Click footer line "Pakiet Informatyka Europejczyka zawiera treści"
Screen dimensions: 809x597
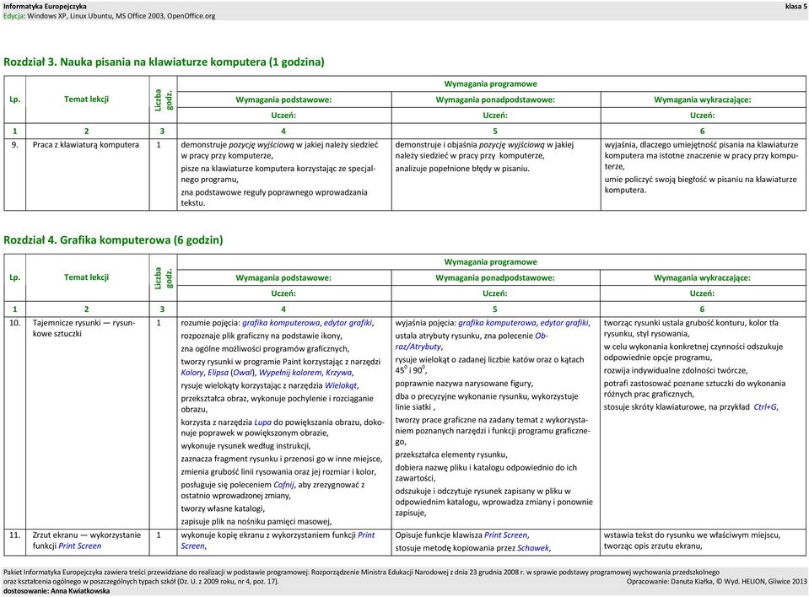click(361, 573)
